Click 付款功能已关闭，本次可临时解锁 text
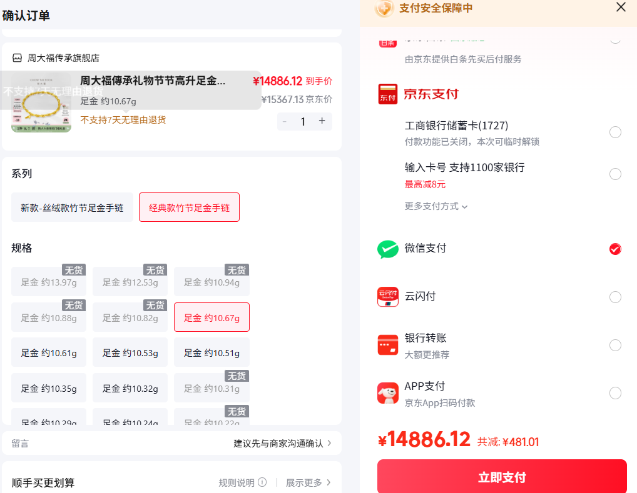 click(472, 142)
